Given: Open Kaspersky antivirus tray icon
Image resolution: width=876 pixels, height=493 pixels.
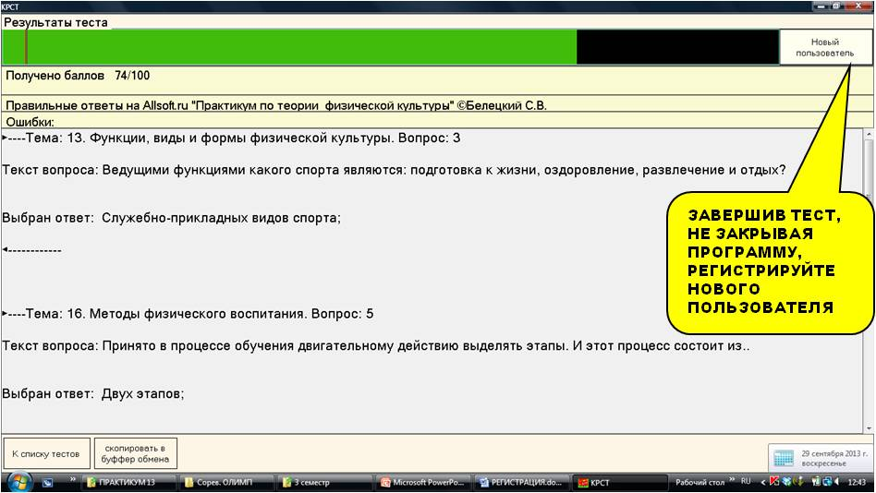Looking at the screenshot, I should 774,481.
